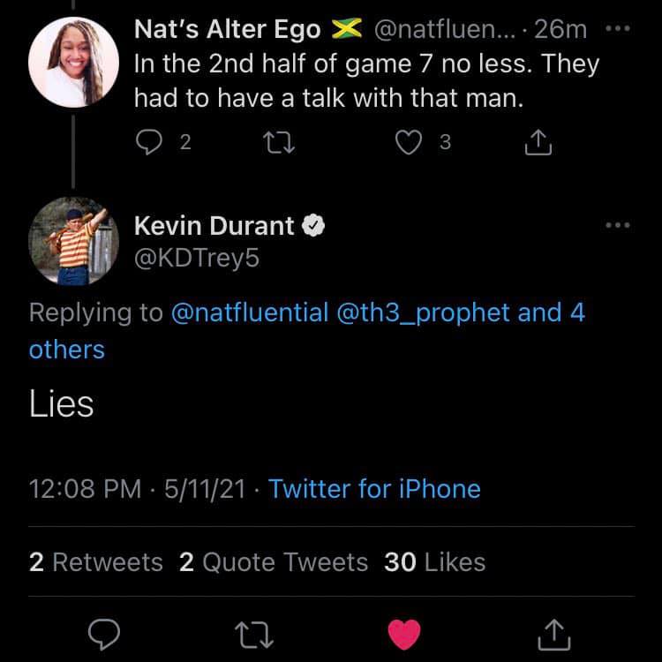Open the @natfluential mention link
This screenshot has width=662, height=662.
click(249, 312)
